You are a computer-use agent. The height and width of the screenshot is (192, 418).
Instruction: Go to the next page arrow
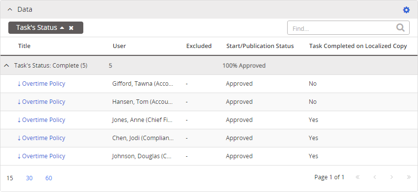pyautogui.click(x=392, y=177)
